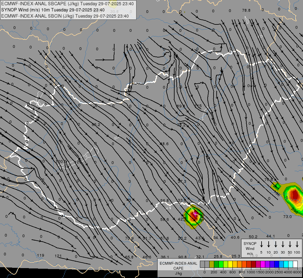303x278 pixels.
Task: Click the SBCIN title line in the header
Action: [x=65, y=16]
